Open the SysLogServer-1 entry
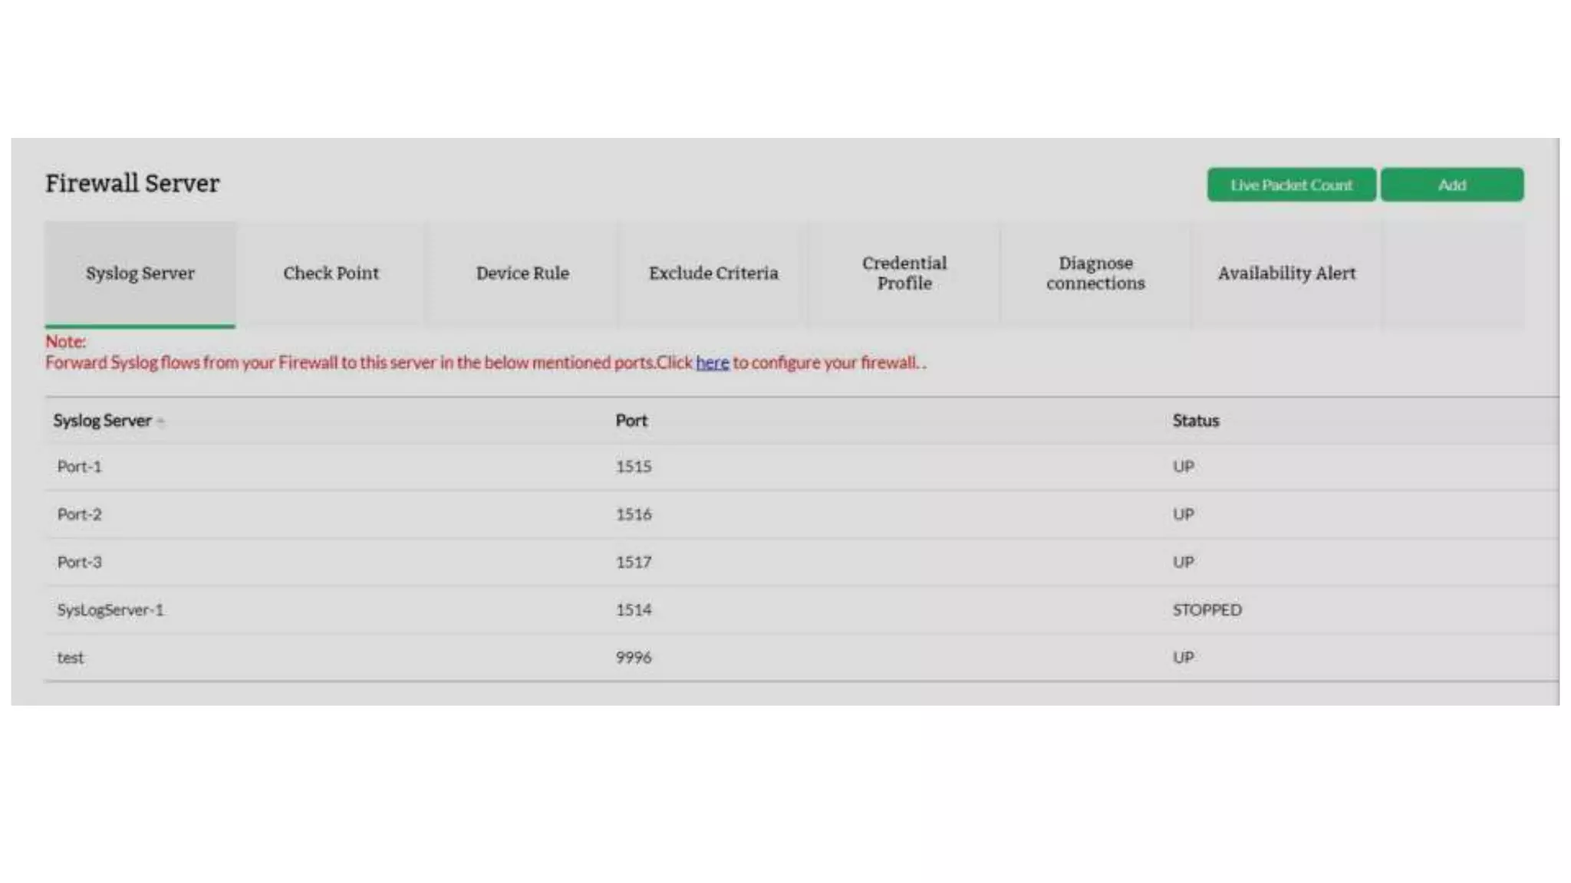The image size is (1571, 883). [x=110, y=610]
